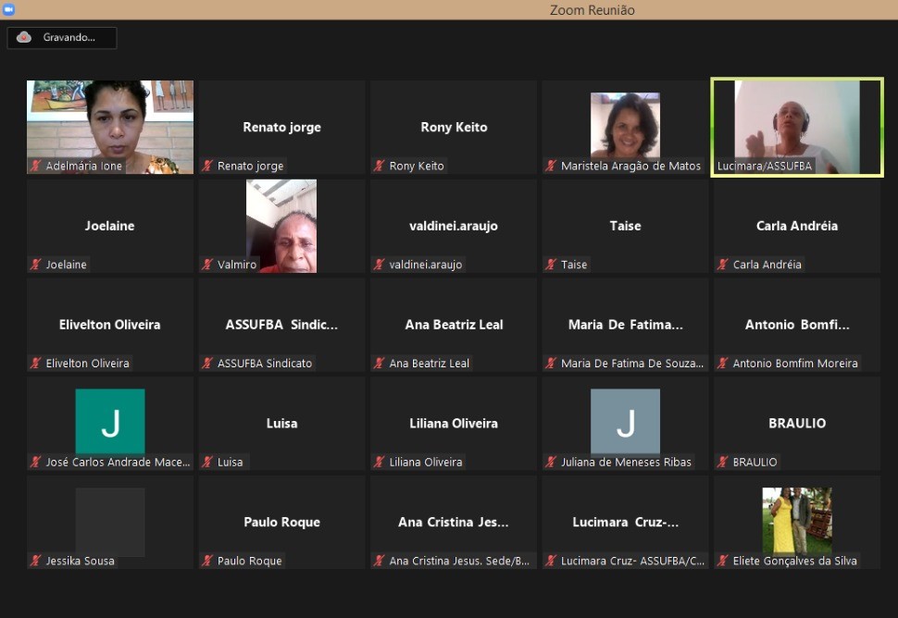898x618 pixels.
Task: Click muted mic icon next to Jessika Sousa
Action: (36, 561)
